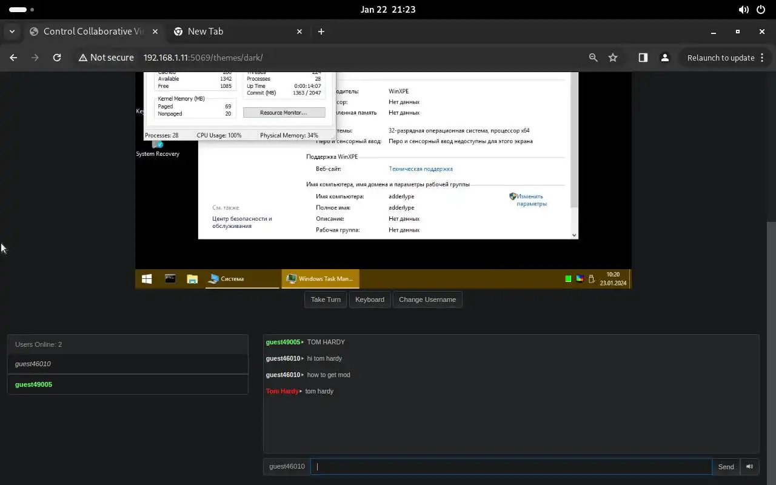Screen dimensions: 776x485
Task: Open the Техническая поддержка link
Action: point(420,169)
